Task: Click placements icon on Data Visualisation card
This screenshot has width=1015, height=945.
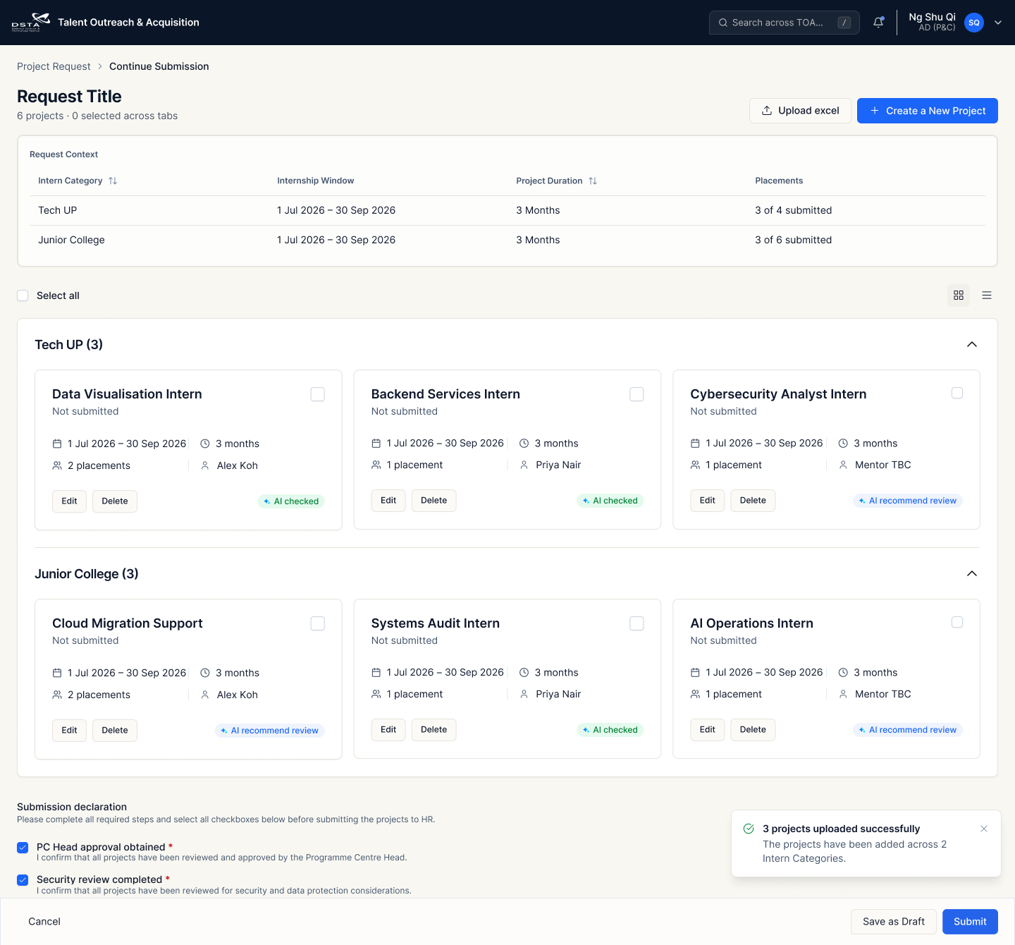Action: 57,465
